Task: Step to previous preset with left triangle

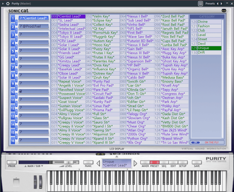Action: point(98,163)
